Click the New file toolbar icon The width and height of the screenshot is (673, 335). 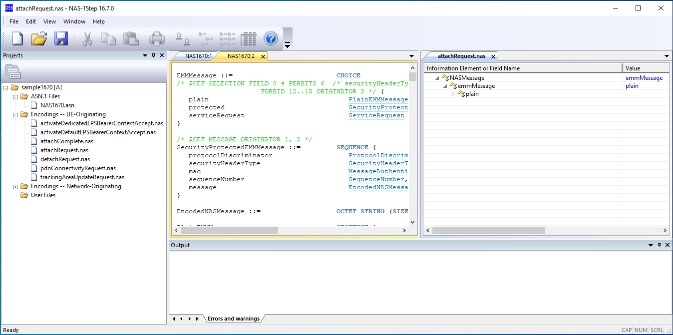pos(17,38)
